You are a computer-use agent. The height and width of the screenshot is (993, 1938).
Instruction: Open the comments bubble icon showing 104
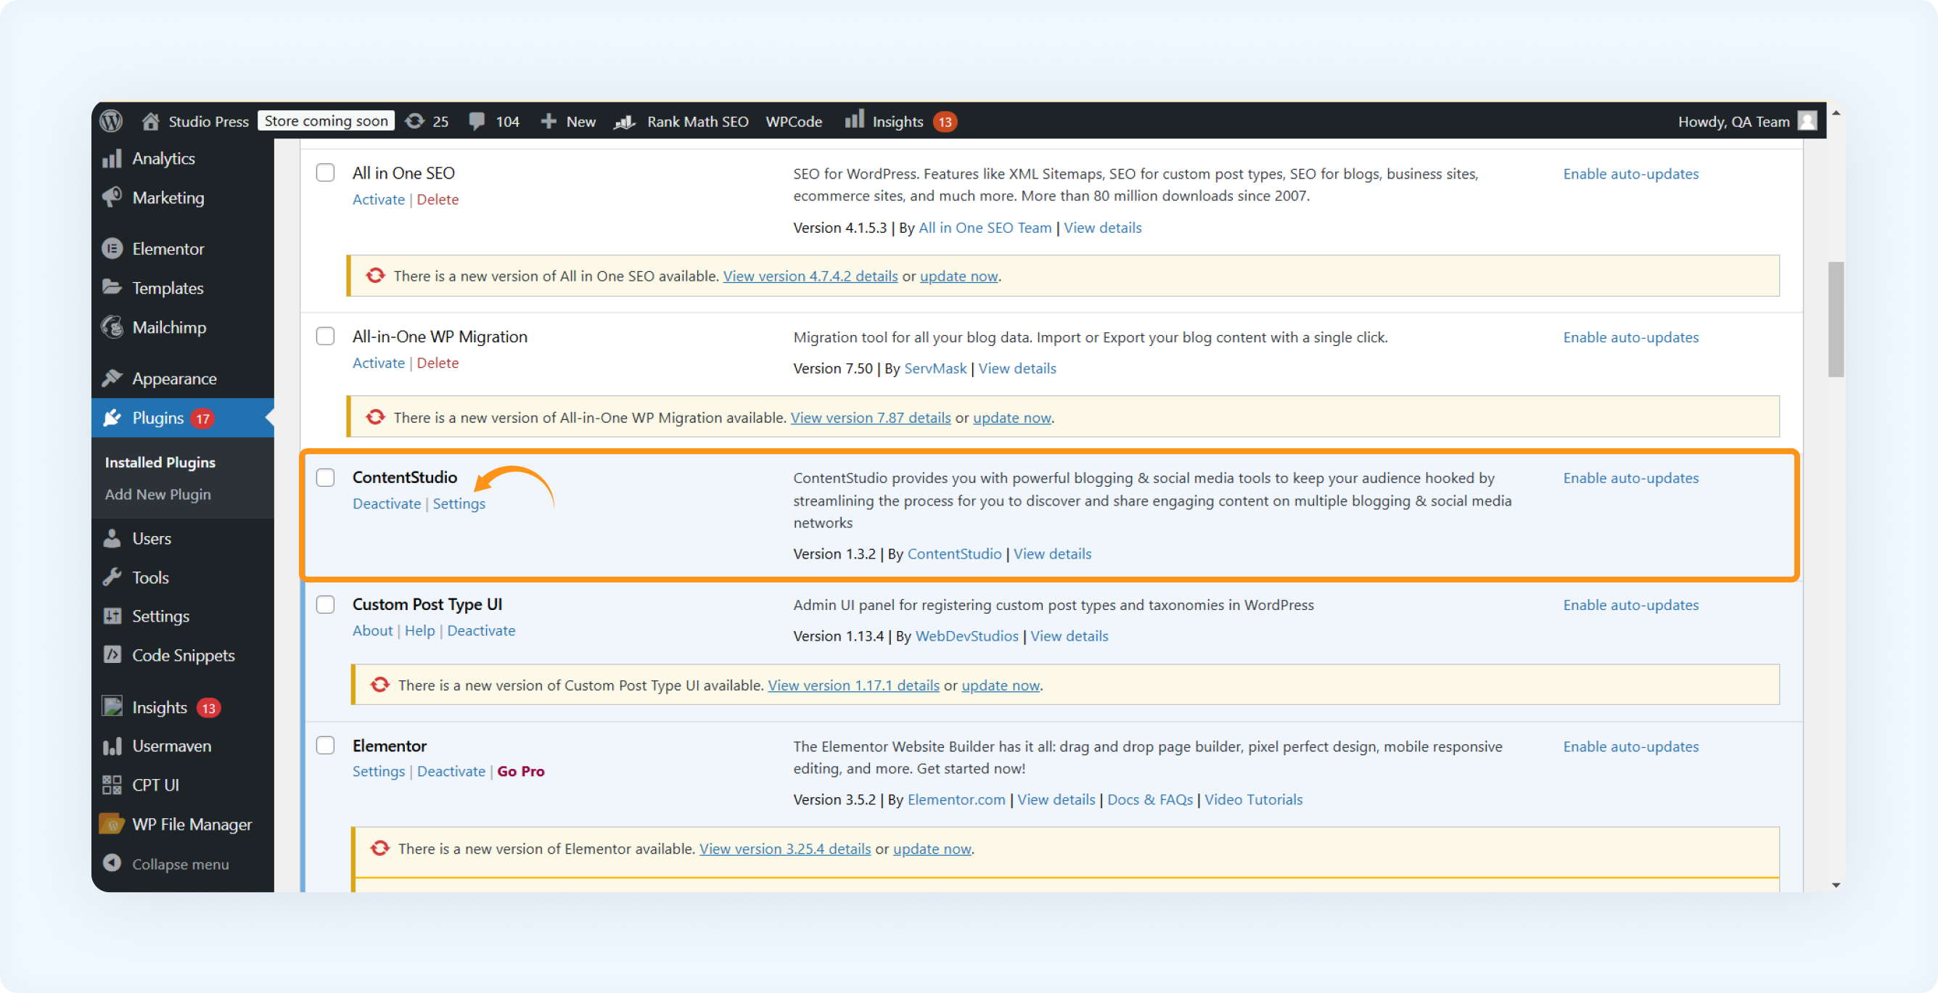tap(476, 121)
